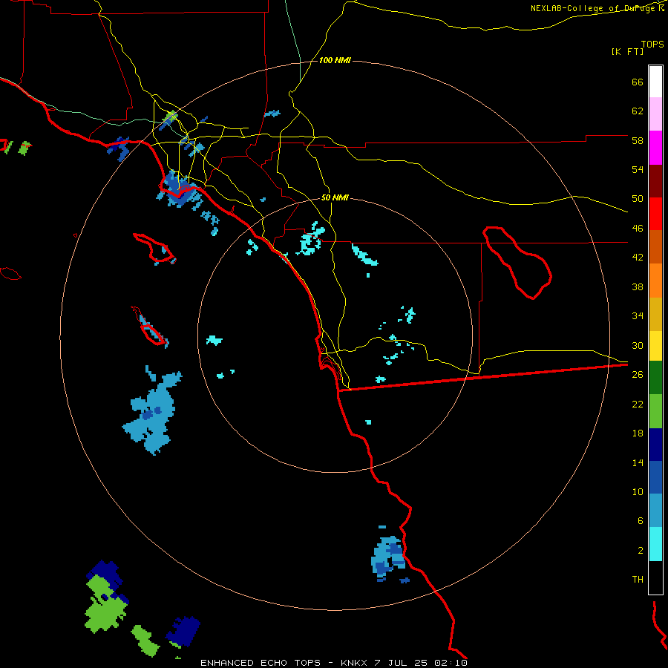Select the navy blue swatch between 18 and 14

coord(655,445)
